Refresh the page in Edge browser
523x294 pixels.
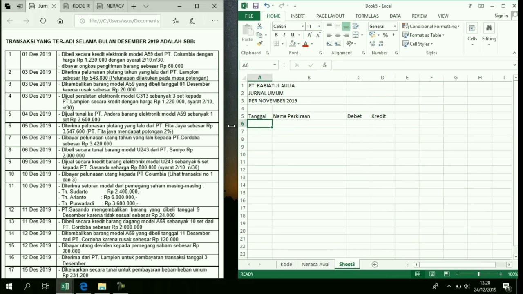pos(43,21)
